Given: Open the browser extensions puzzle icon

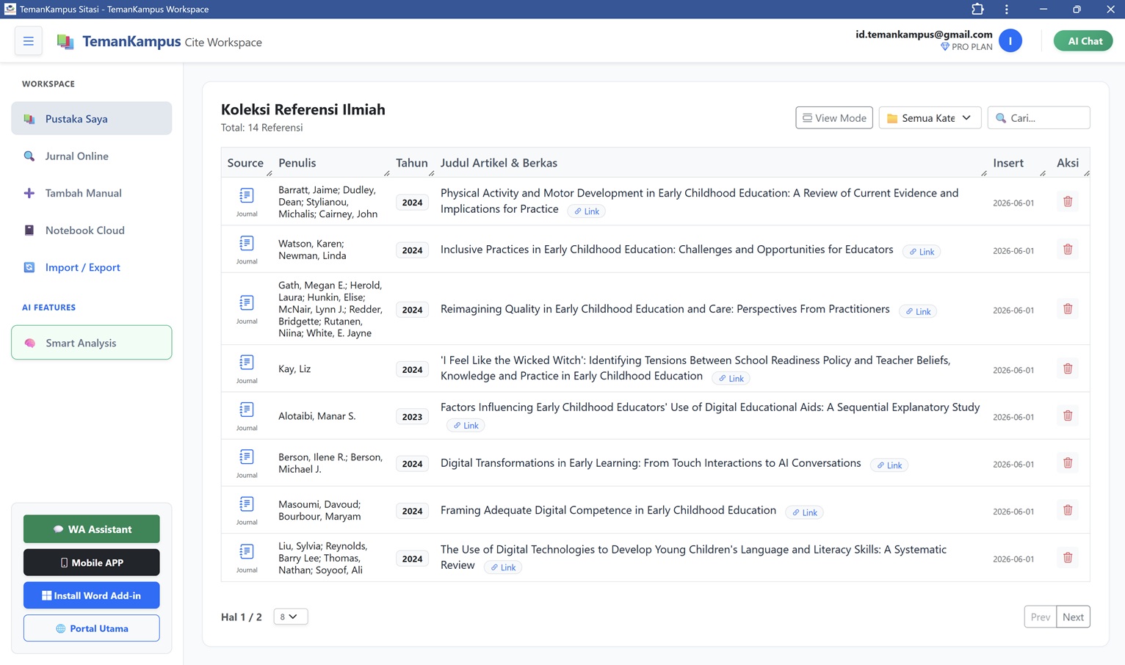Looking at the screenshot, I should pos(977,9).
